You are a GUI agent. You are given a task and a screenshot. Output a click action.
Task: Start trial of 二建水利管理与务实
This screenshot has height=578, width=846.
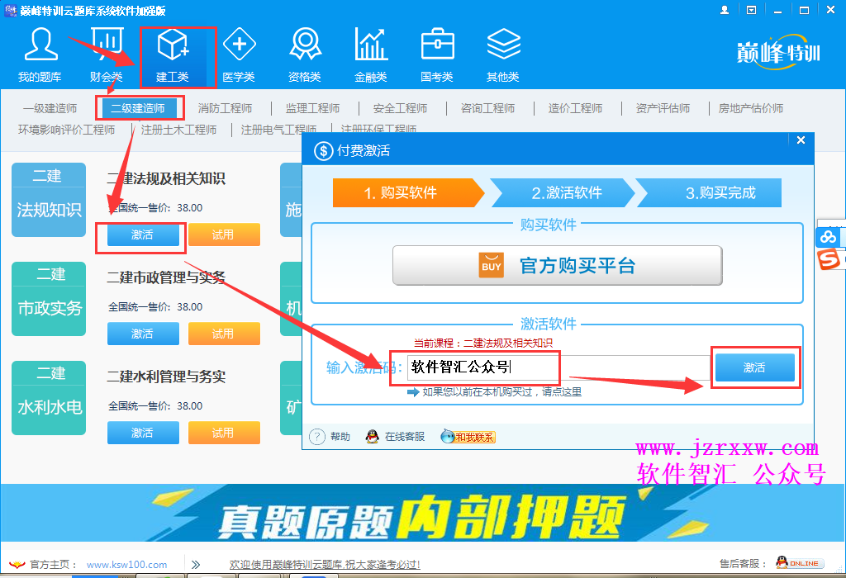224,433
